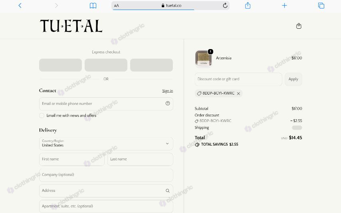
Task: Choose the middle express checkout button
Action: coord(106,65)
